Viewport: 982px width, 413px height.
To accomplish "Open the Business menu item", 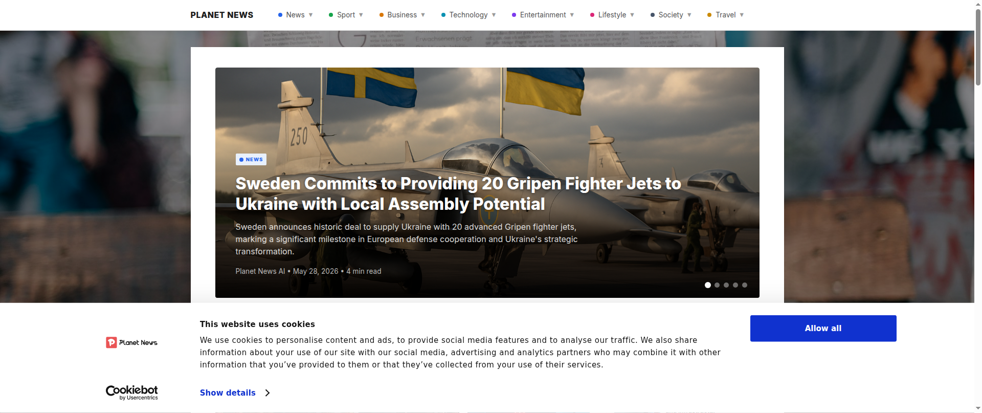I will [x=402, y=15].
